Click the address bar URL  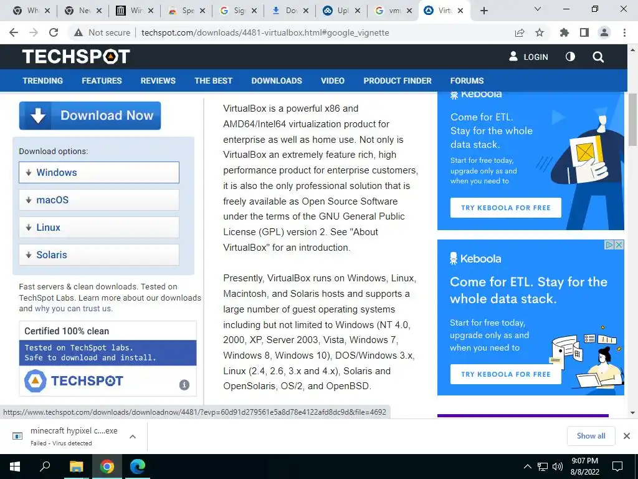[265, 32]
